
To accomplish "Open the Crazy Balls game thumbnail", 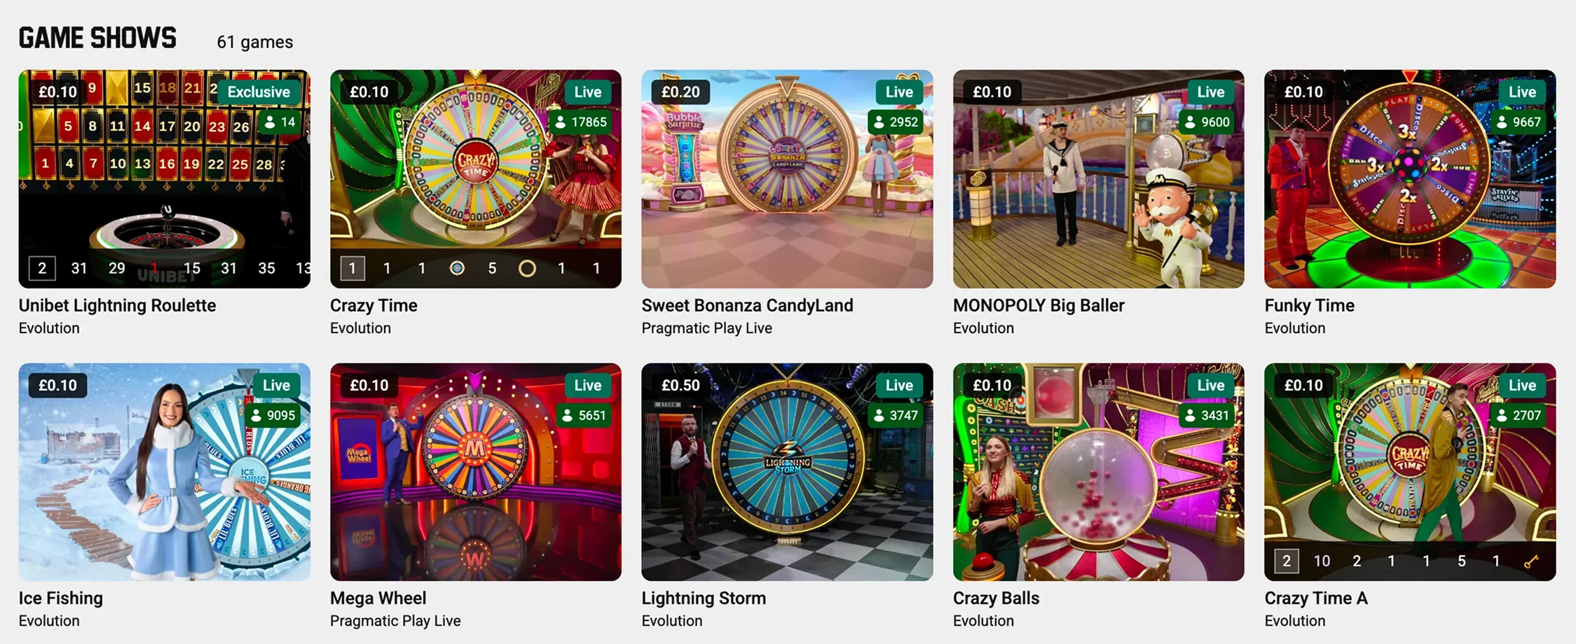I will pos(1099,472).
